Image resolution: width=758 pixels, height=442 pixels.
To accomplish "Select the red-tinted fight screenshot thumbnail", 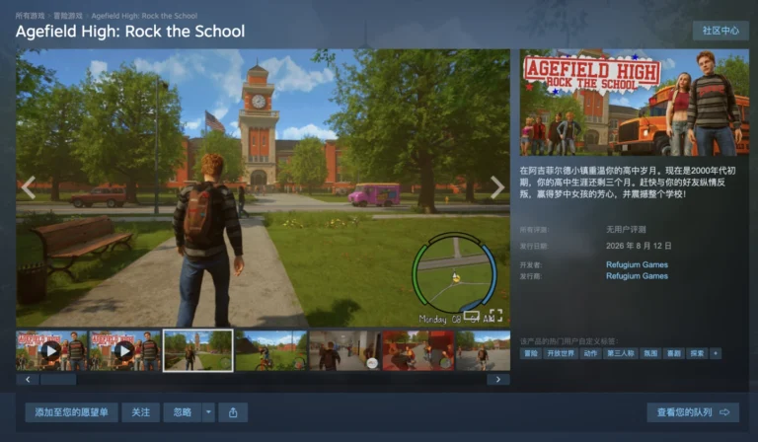I will 418,350.
